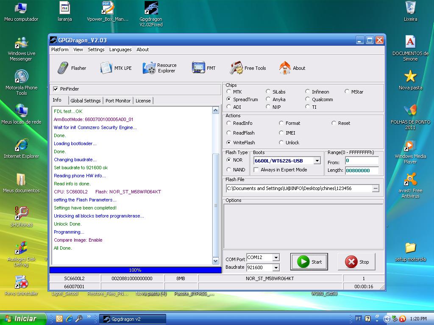Viewport: 434px width, 325px height.
Task: Select the ReadFlash action
Action: click(x=228, y=132)
